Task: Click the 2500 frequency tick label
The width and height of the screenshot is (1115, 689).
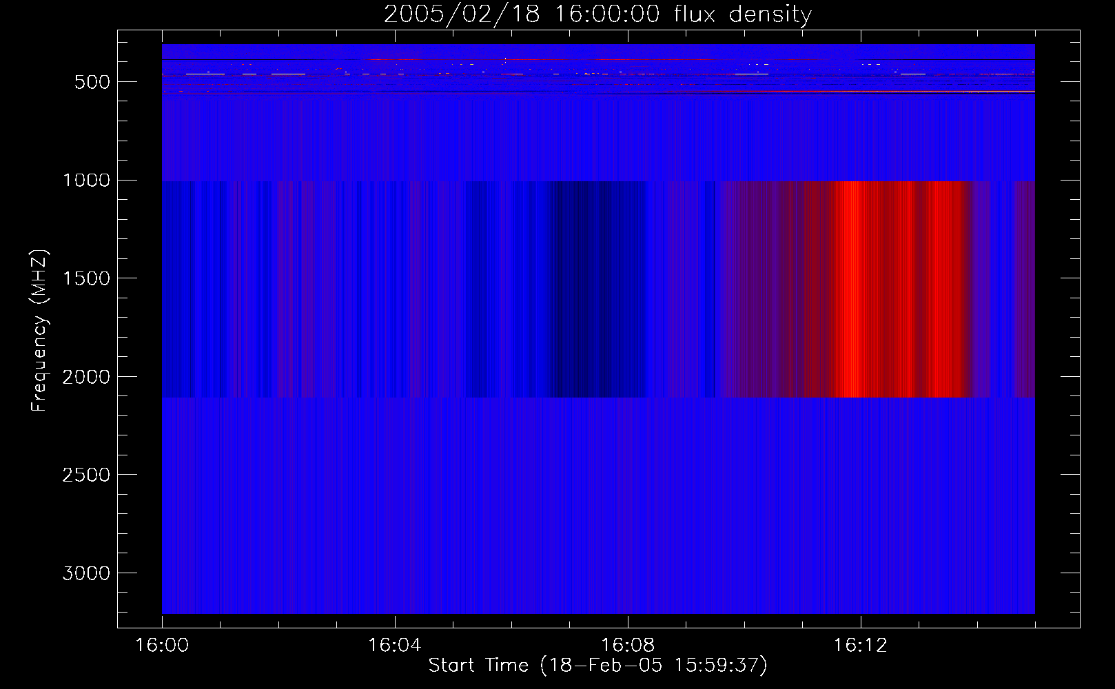Action: click(86, 475)
